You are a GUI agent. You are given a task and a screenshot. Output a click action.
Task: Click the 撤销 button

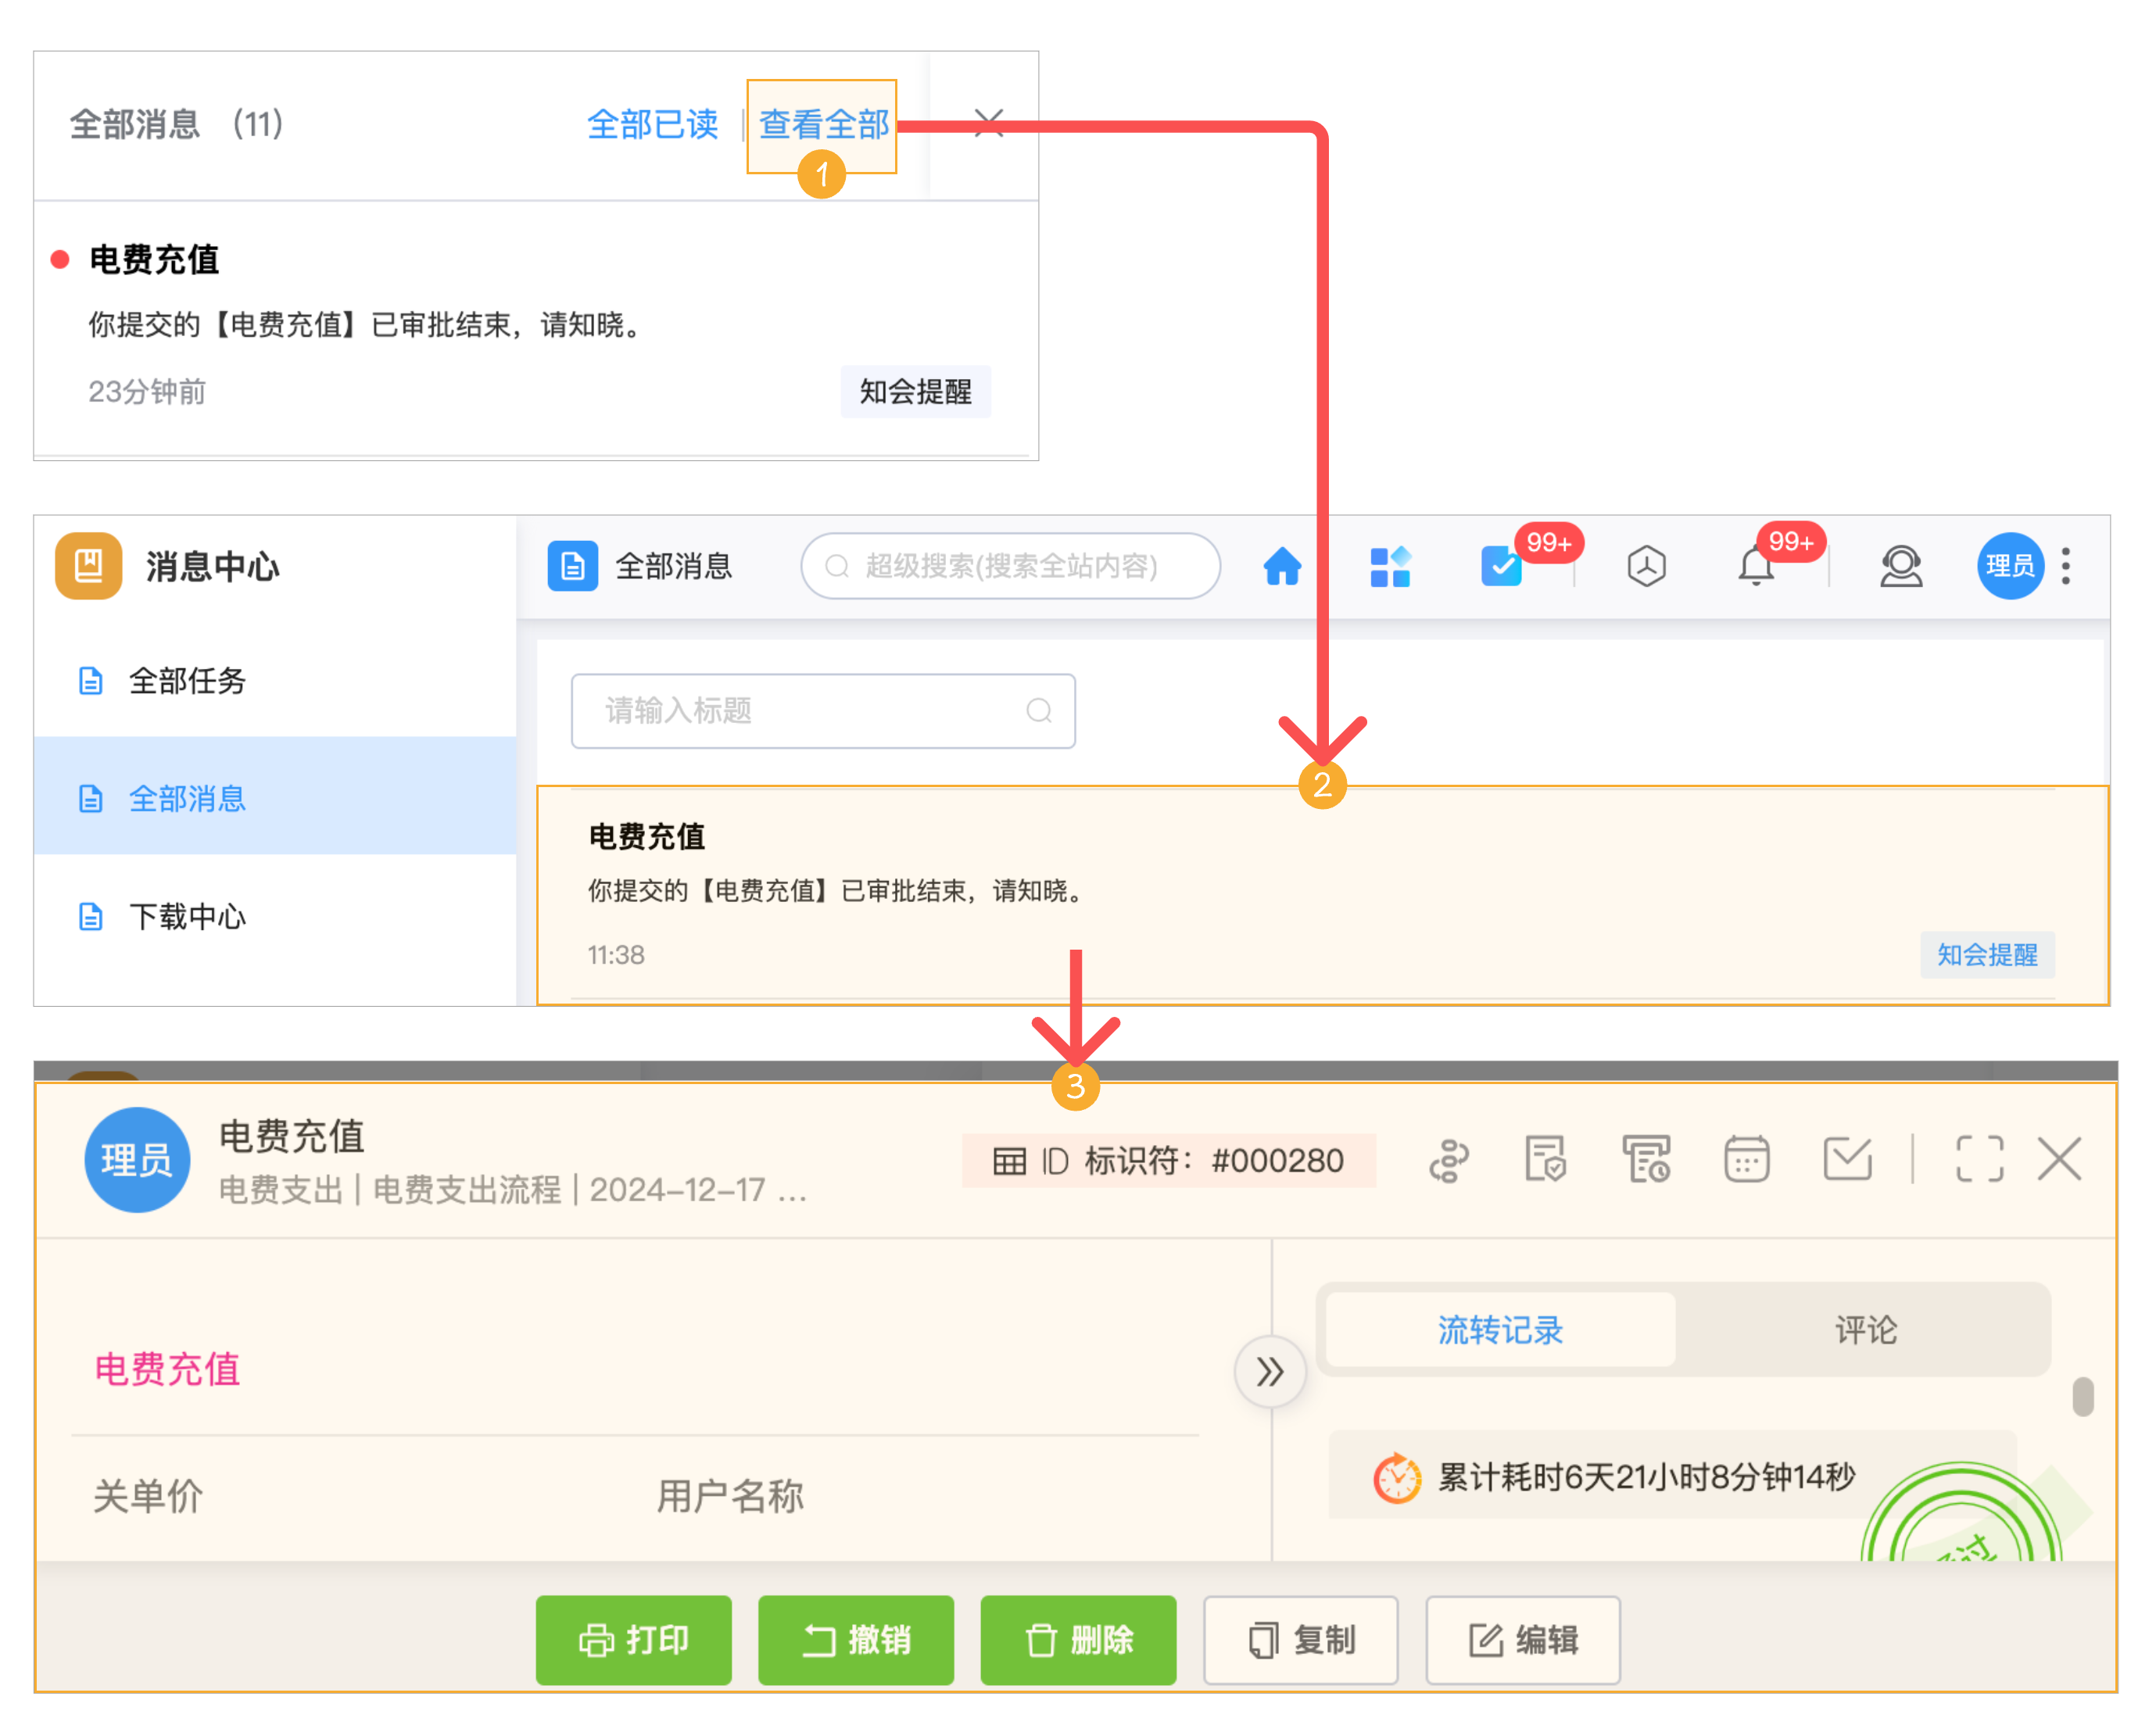(x=856, y=1640)
